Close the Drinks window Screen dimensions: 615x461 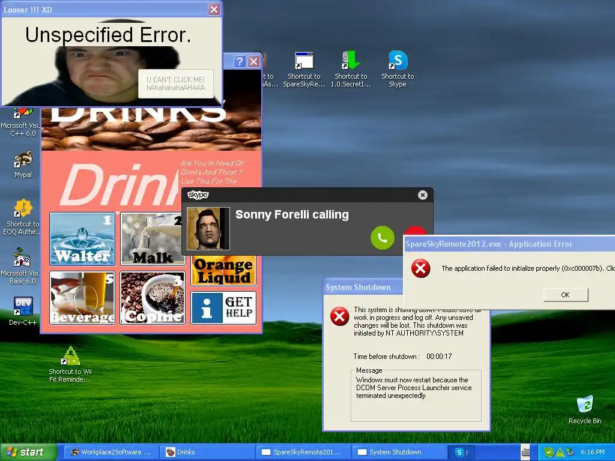pyautogui.click(x=254, y=61)
